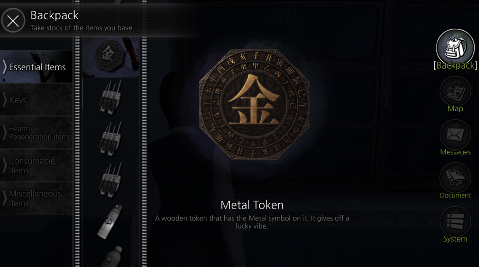Click the chevron beside Consumable Items
Screen dimensions: 479x267
click(x=4, y=165)
